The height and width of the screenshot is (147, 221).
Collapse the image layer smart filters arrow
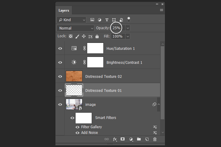point(159,104)
